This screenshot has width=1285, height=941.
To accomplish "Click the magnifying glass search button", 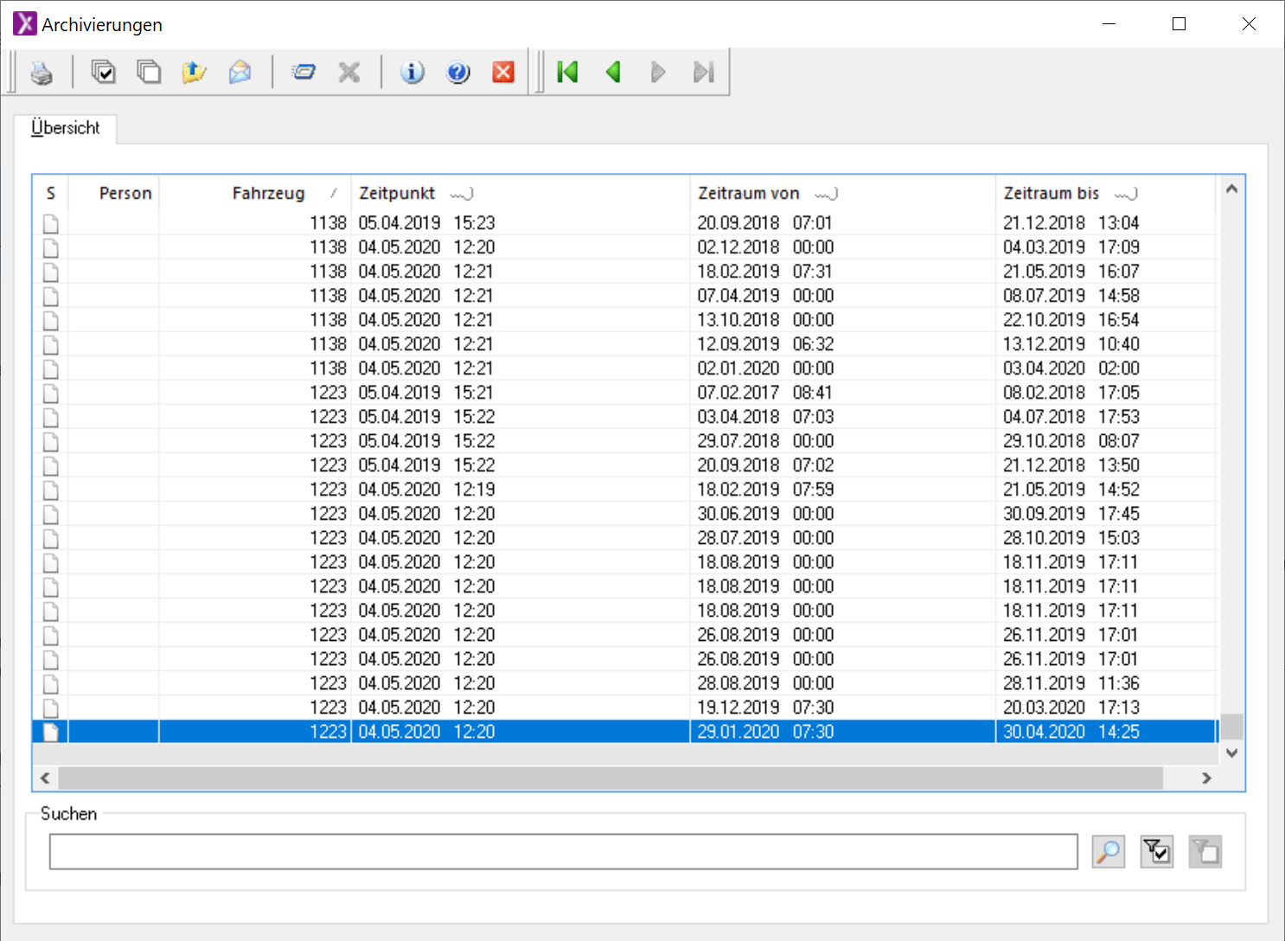I will (1108, 852).
